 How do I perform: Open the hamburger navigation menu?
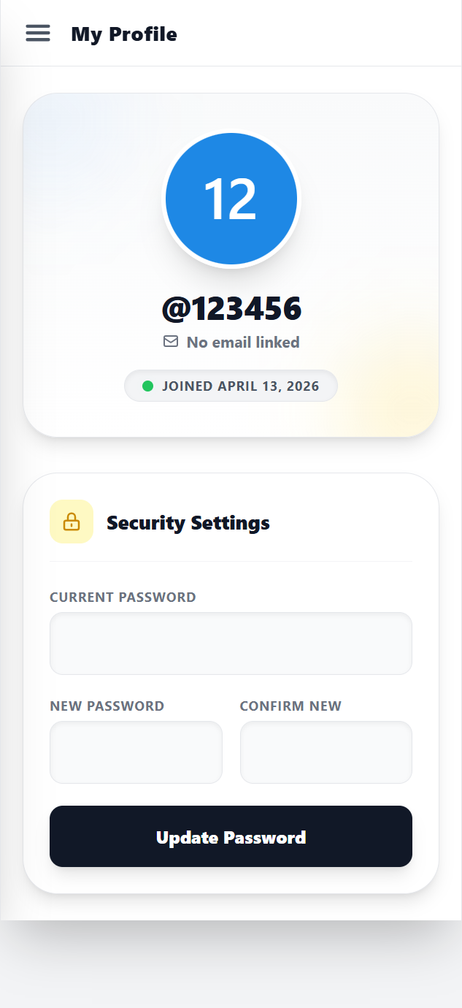point(38,33)
